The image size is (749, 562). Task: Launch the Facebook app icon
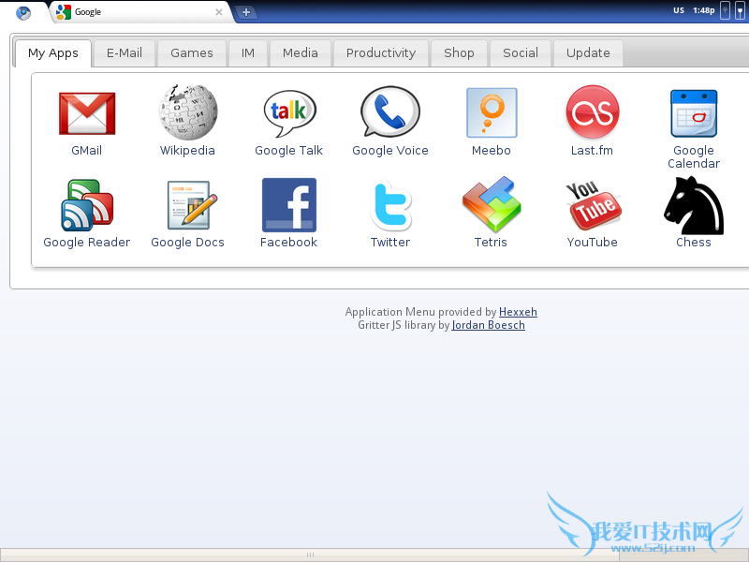(289, 205)
